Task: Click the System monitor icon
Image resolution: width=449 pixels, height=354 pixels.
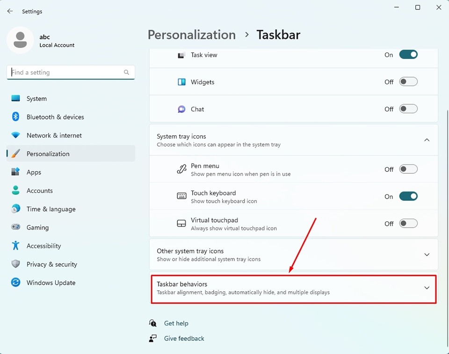Action: click(15, 98)
